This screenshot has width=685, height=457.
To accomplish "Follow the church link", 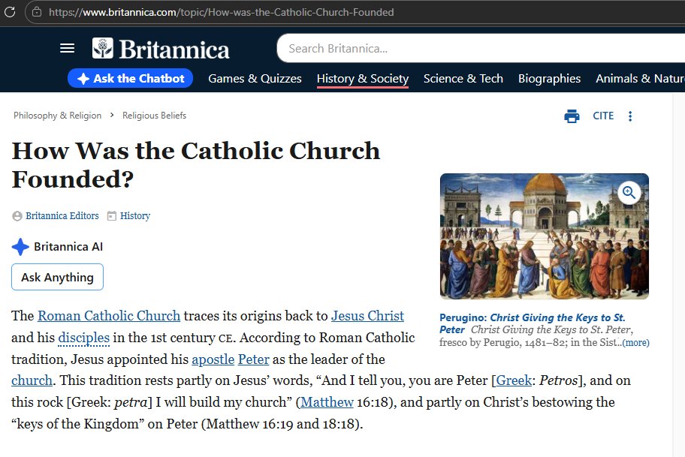I will (x=32, y=380).
